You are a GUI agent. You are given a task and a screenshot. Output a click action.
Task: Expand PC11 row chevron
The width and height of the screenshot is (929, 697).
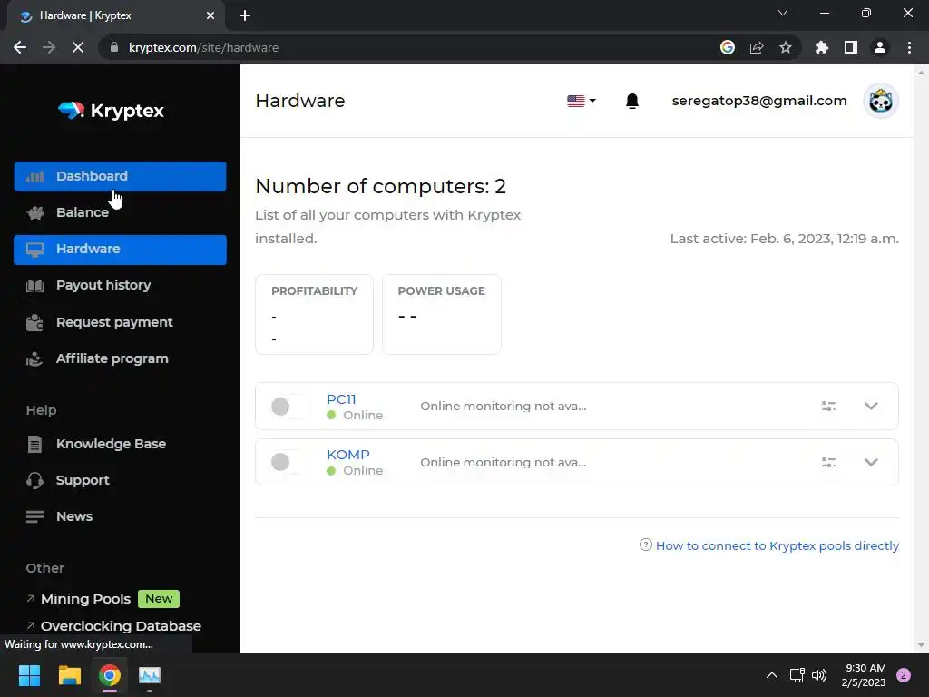[871, 406]
